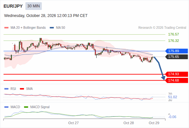Viewport: 189px width, 128px height.
Task: Click the 174.68 red support tag
Action: pos(177,80)
